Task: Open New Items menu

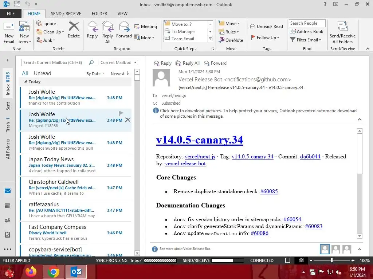Action: click(24, 33)
